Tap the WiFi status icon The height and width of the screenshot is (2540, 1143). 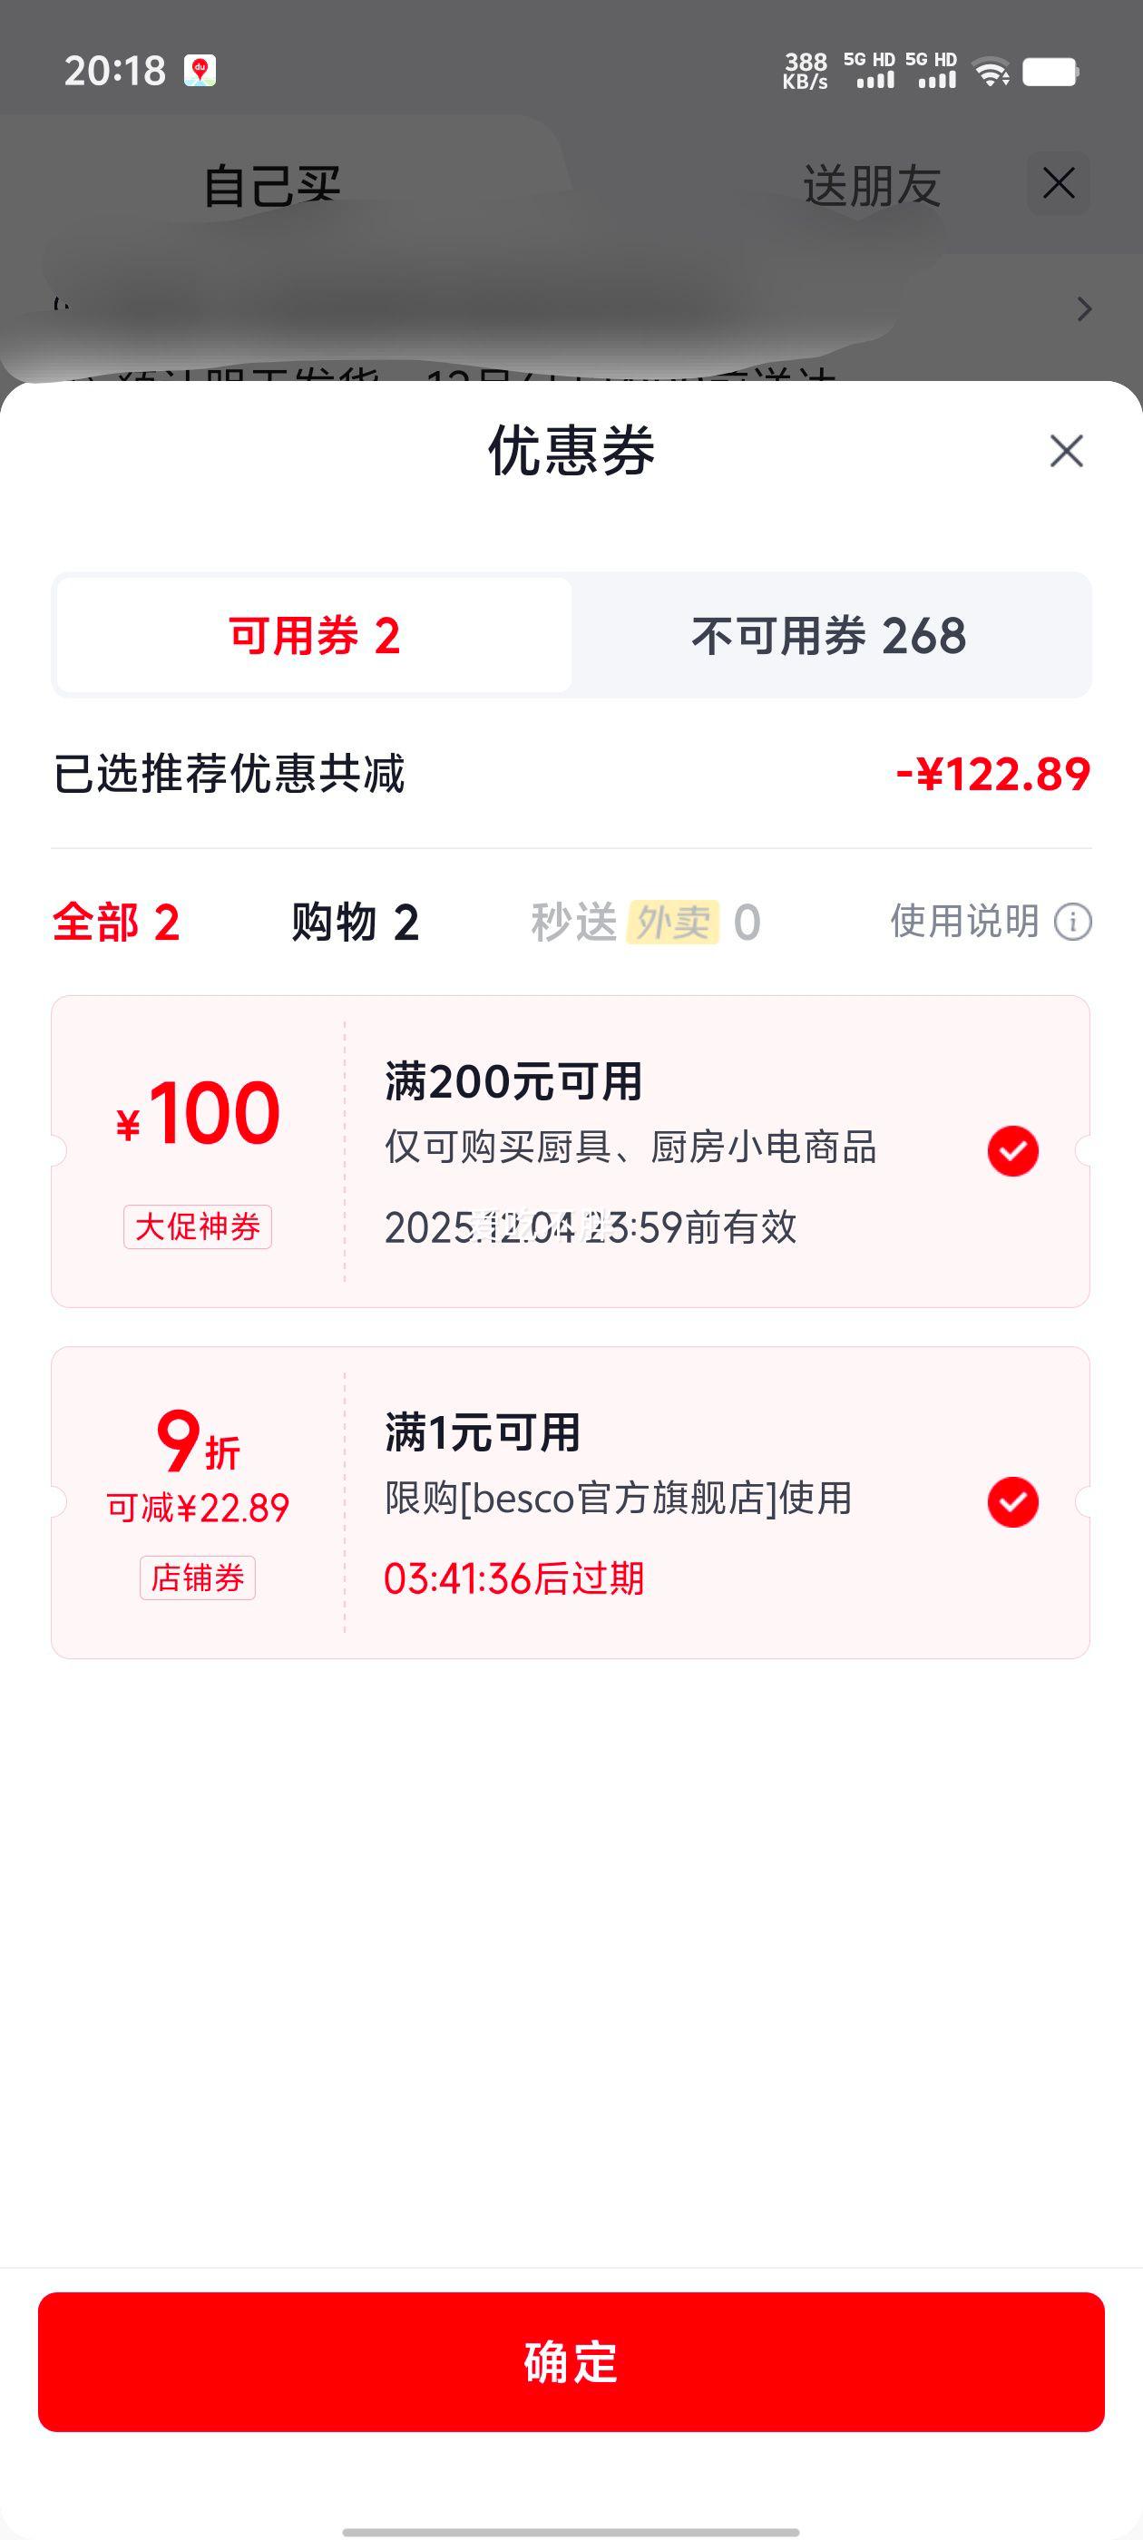[990, 72]
